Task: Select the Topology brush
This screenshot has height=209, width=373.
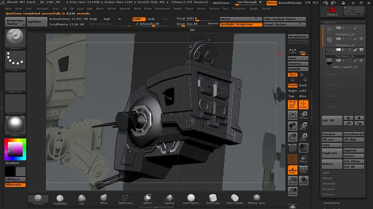Action: click(169, 199)
